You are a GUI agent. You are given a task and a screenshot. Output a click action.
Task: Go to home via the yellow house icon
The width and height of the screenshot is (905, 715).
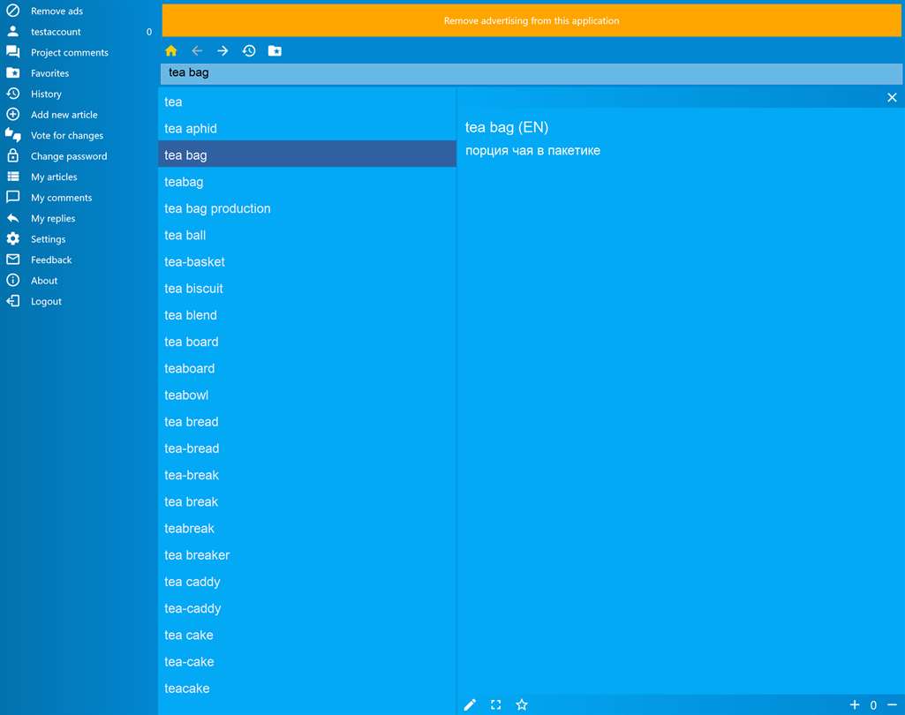170,51
